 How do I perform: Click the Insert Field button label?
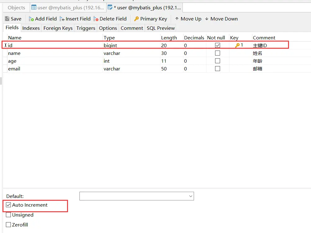click(x=78, y=19)
